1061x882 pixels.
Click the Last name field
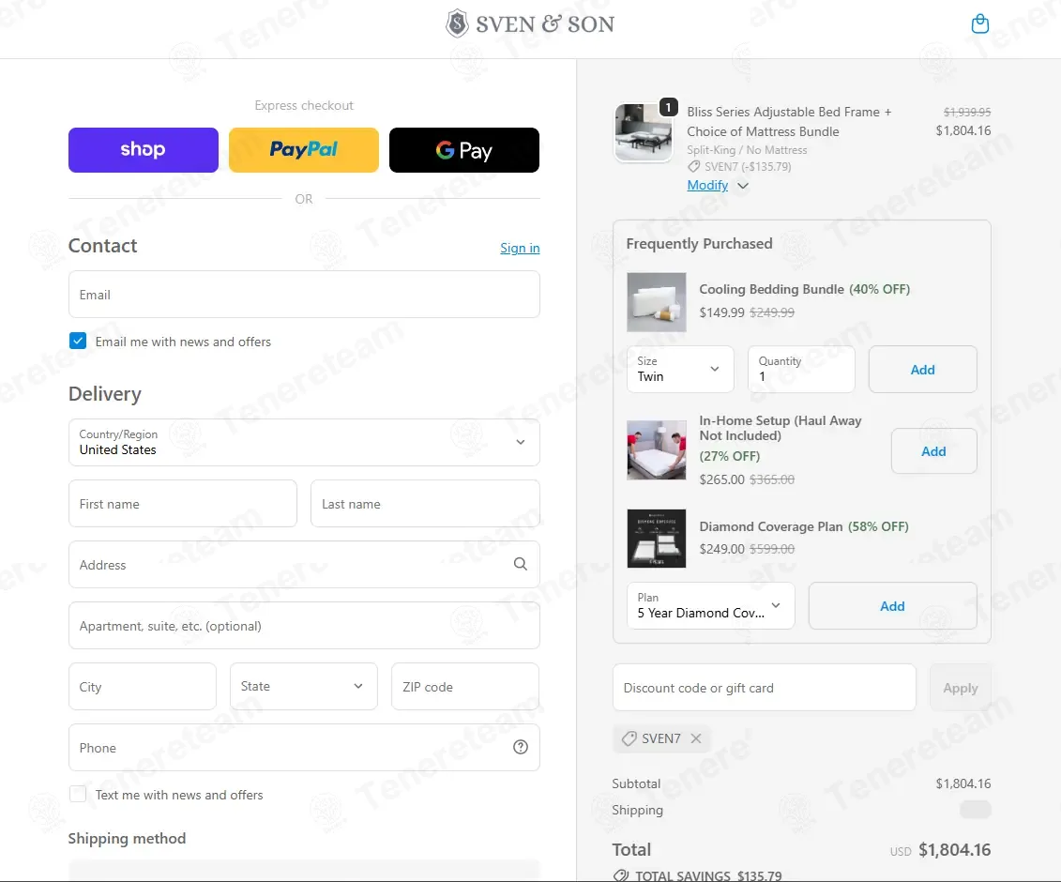coord(425,504)
